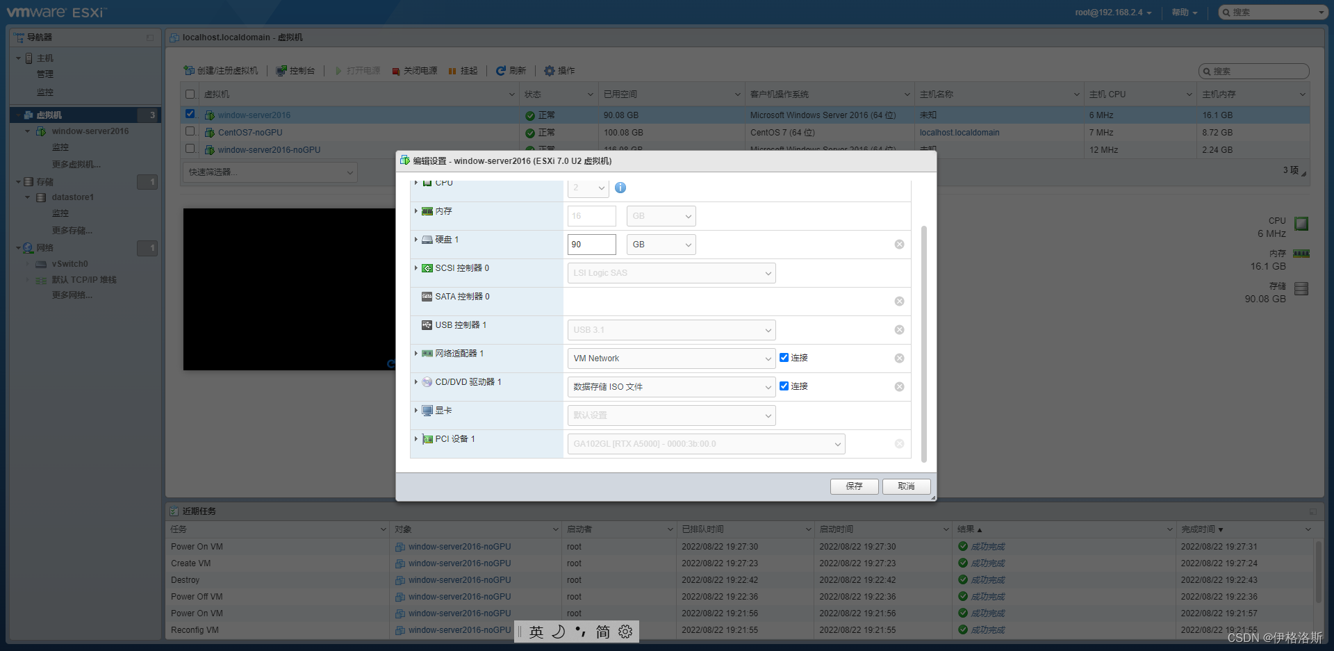The width and height of the screenshot is (1334, 651).
Task: Toggle CD/DVD drive 1 Connect checkbox
Action: pyautogui.click(x=784, y=386)
